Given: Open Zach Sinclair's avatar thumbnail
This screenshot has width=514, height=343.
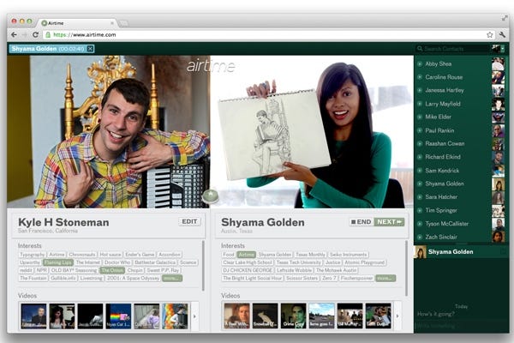Looking at the screenshot, I should click(498, 237).
